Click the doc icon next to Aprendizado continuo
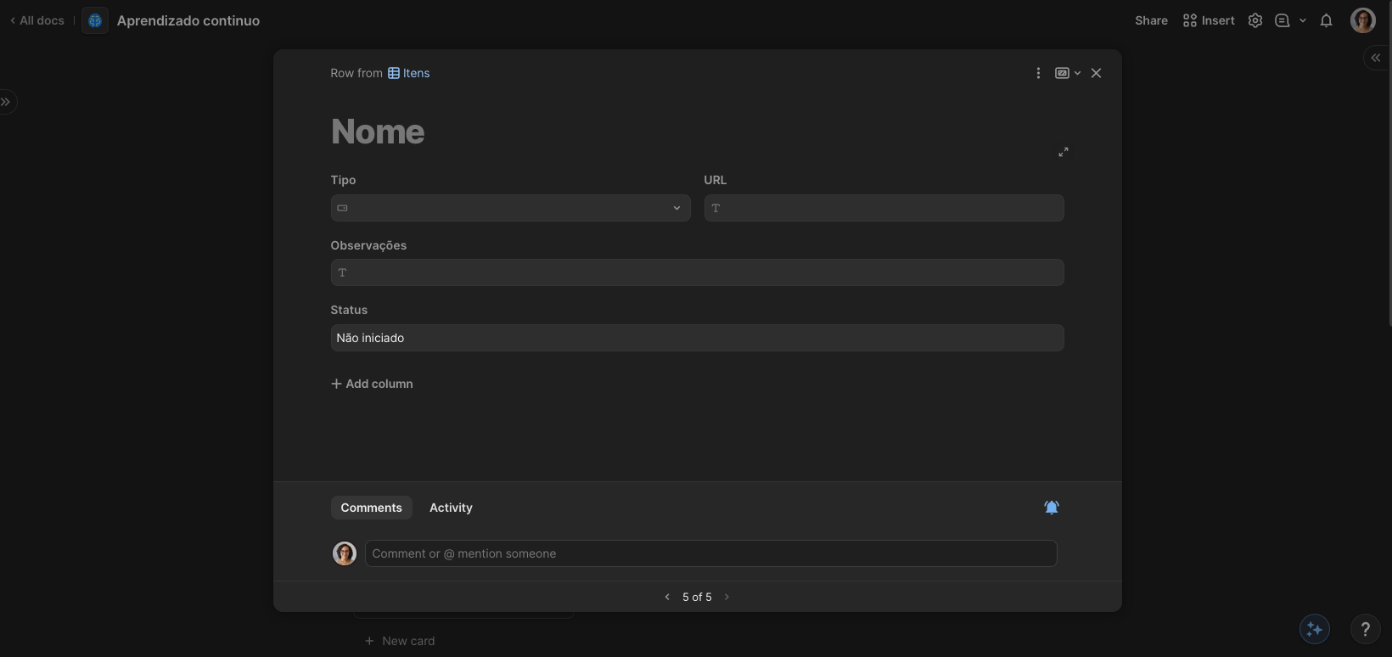The image size is (1392, 657). (x=95, y=20)
